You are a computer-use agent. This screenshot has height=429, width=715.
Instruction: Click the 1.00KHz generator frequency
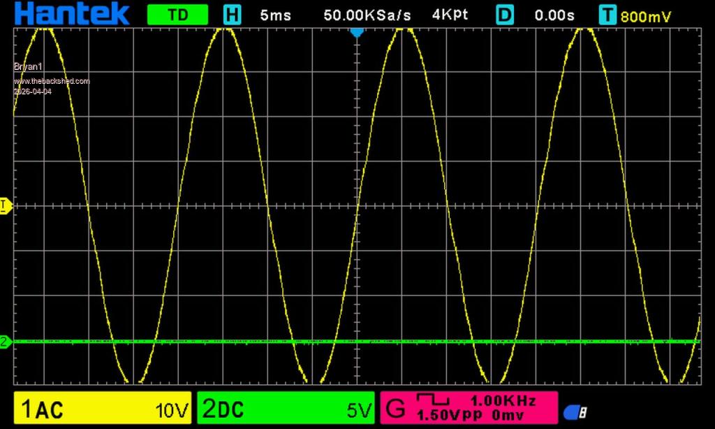pos(503,400)
